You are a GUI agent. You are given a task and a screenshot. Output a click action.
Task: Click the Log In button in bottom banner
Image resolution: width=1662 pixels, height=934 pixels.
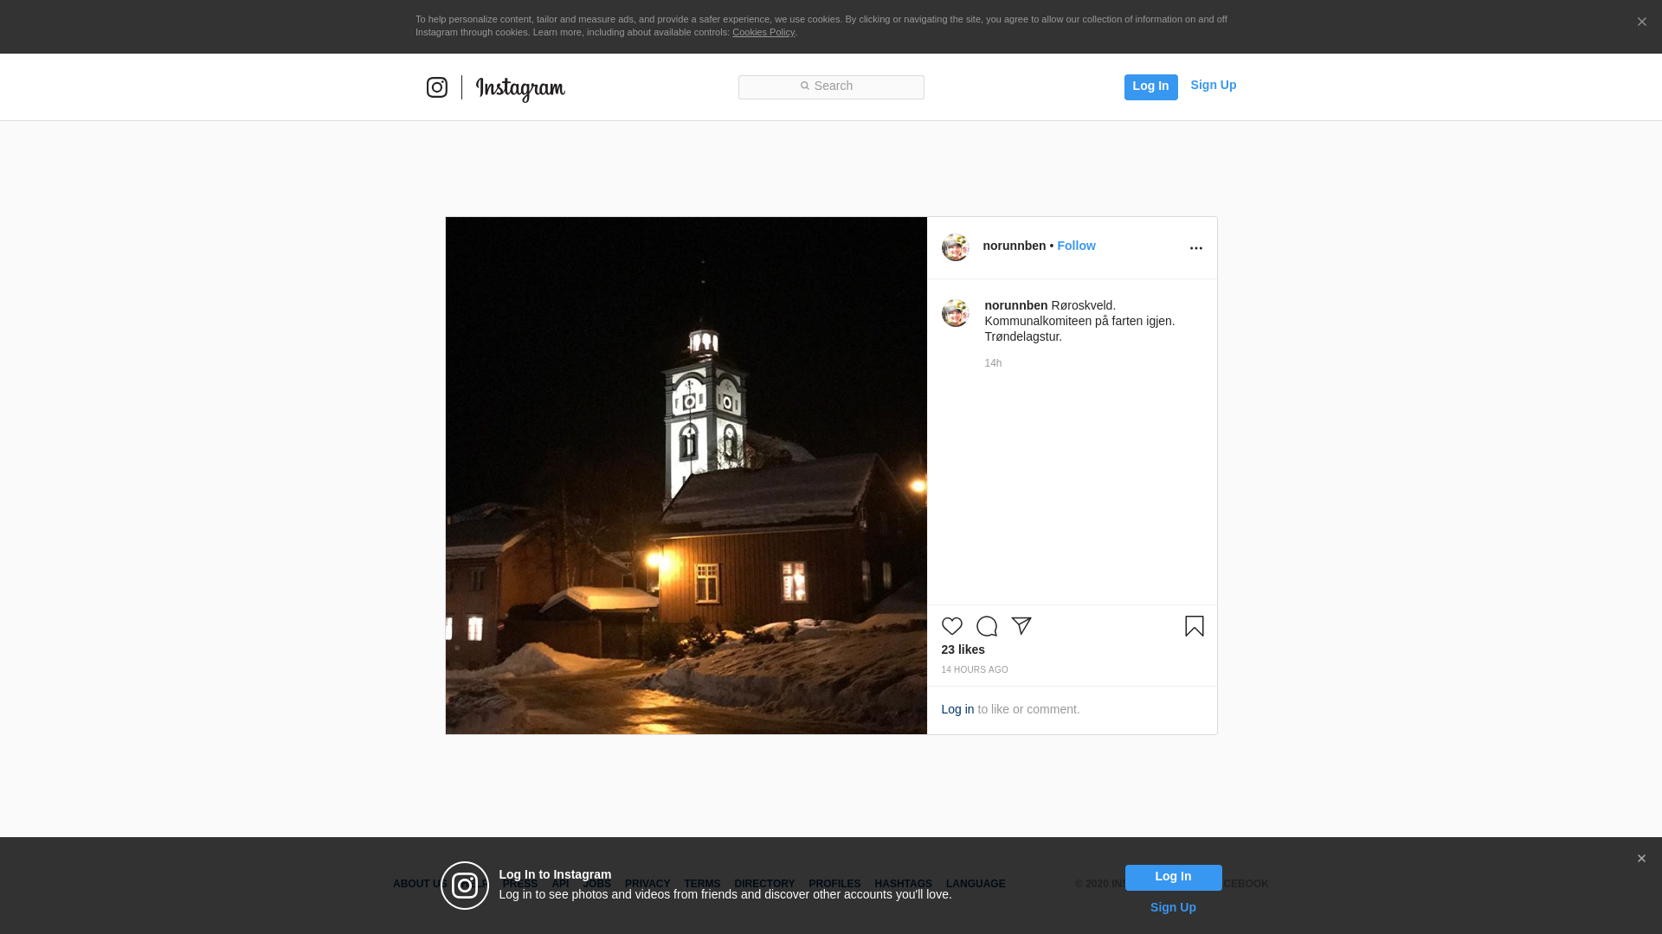tap(1173, 877)
